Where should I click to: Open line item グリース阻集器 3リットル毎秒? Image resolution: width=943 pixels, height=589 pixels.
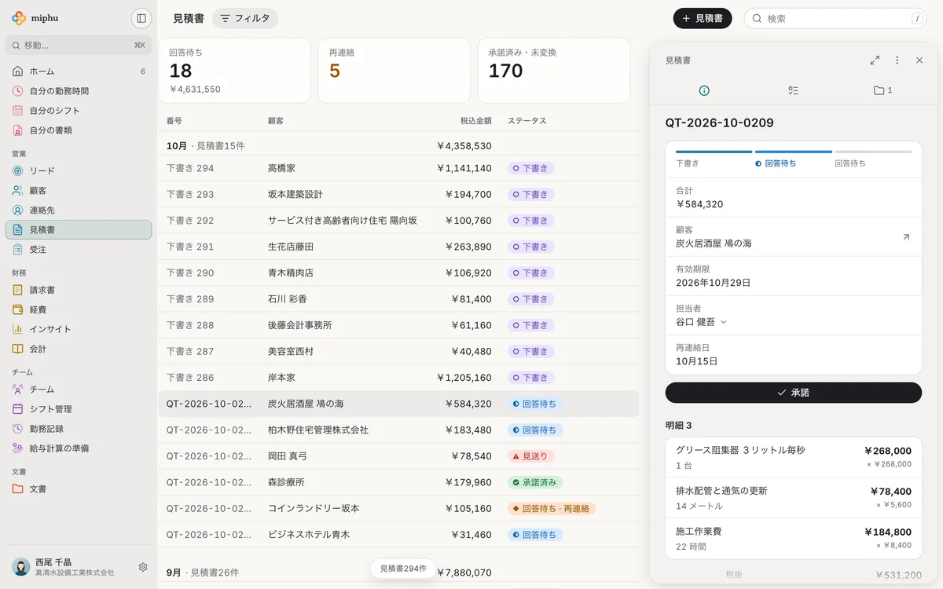click(793, 457)
